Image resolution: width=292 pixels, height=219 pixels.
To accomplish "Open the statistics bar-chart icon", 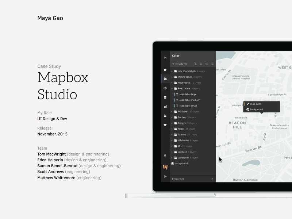I will click(165, 107).
